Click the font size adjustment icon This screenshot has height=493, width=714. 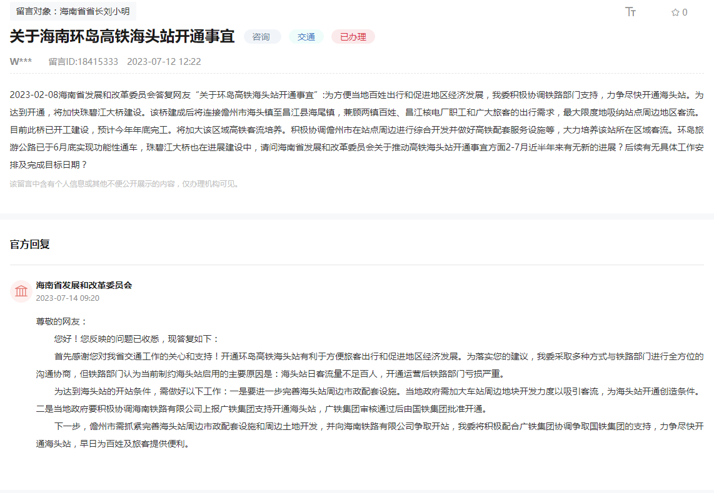pos(630,12)
